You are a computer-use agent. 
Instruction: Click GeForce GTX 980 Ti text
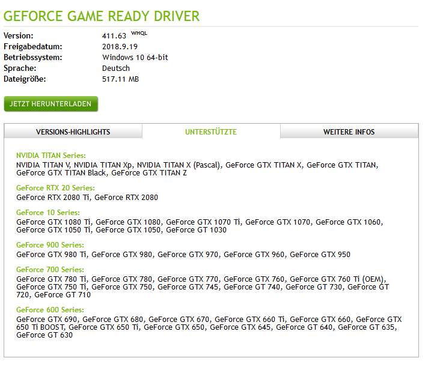pyautogui.click(x=51, y=255)
